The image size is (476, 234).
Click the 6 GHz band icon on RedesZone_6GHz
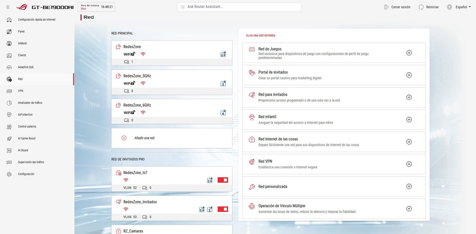point(223,113)
